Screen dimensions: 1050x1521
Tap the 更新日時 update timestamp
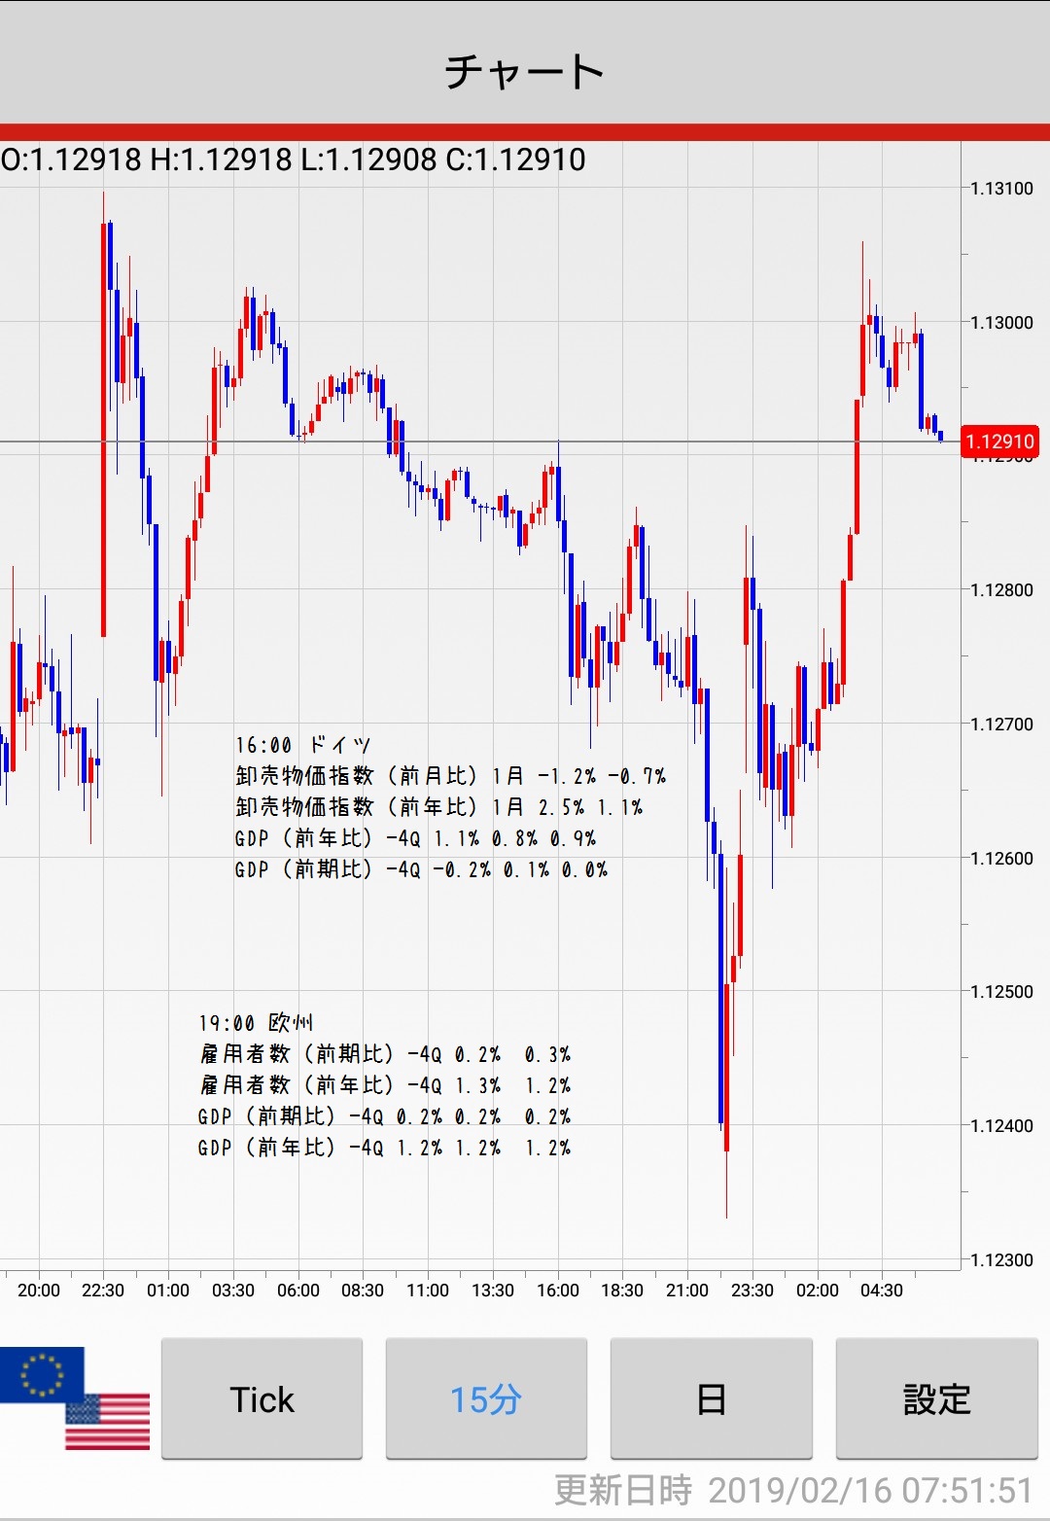(792, 1490)
